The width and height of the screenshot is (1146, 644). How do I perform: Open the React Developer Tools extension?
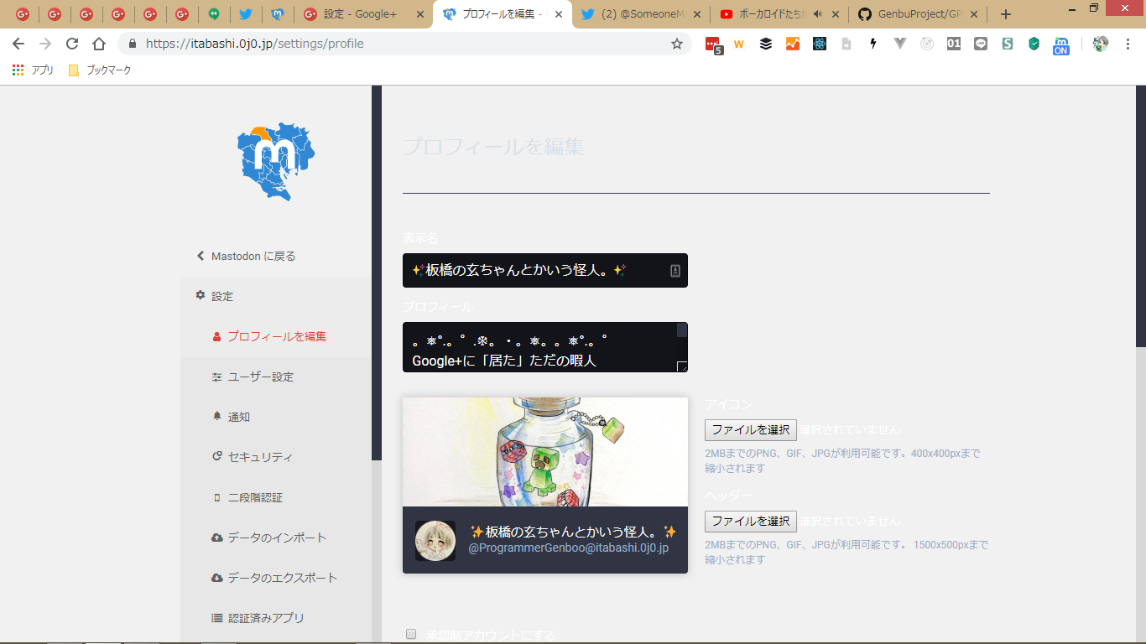pyautogui.click(x=820, y=44)
